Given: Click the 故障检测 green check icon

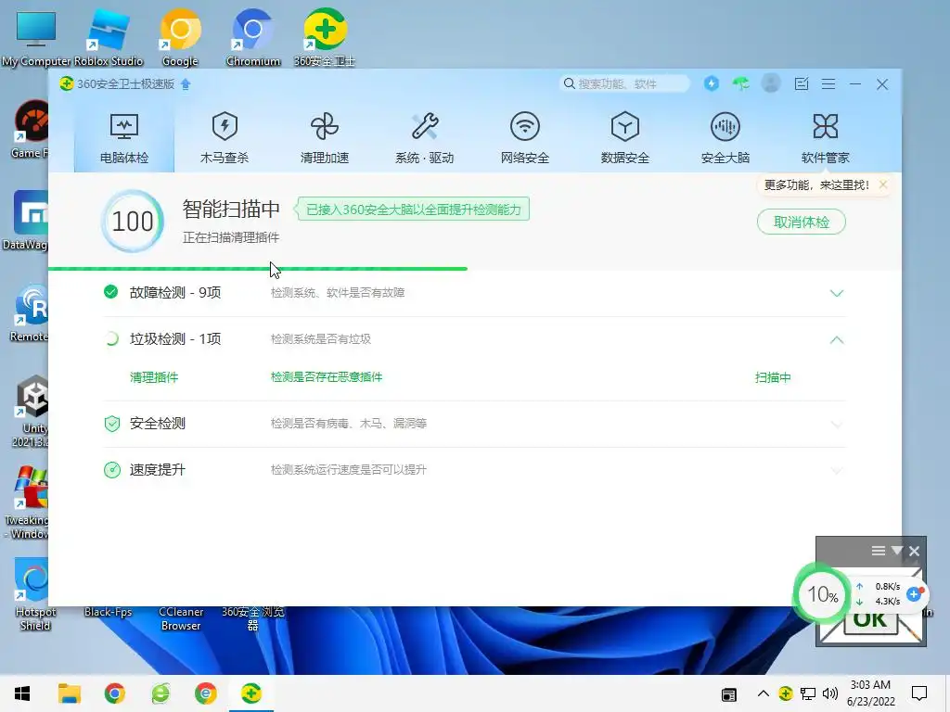Looking at the screenshot, I should tap(111, 292).
